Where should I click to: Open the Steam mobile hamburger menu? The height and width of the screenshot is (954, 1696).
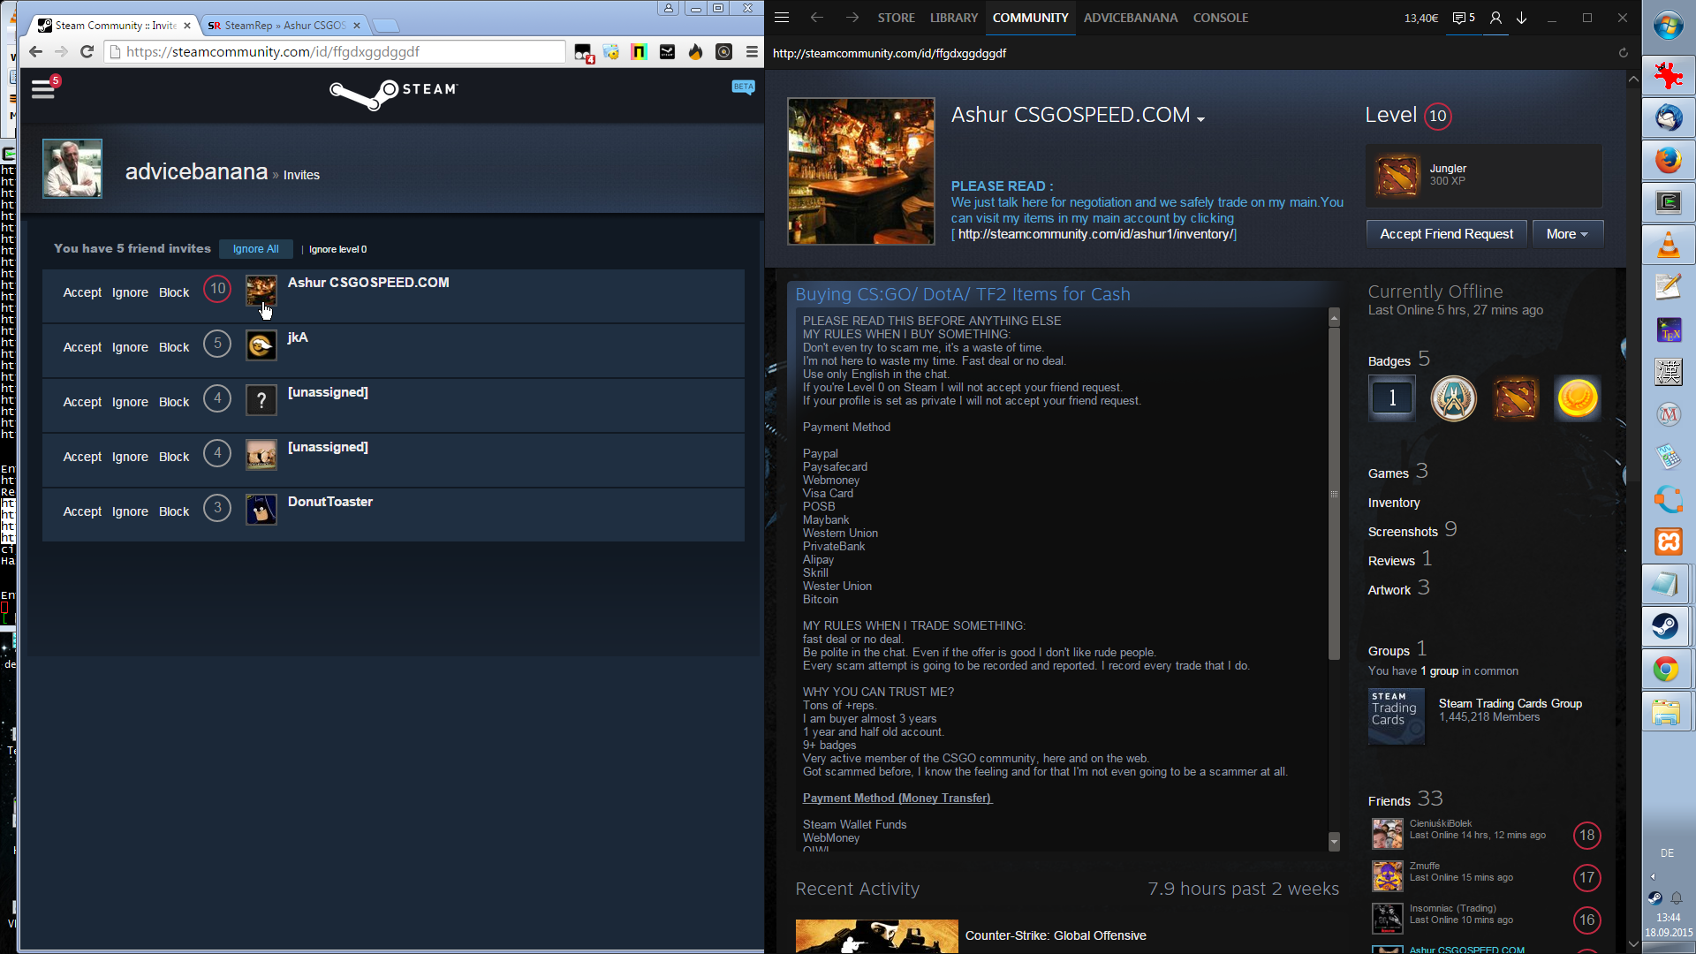(42, 89)
